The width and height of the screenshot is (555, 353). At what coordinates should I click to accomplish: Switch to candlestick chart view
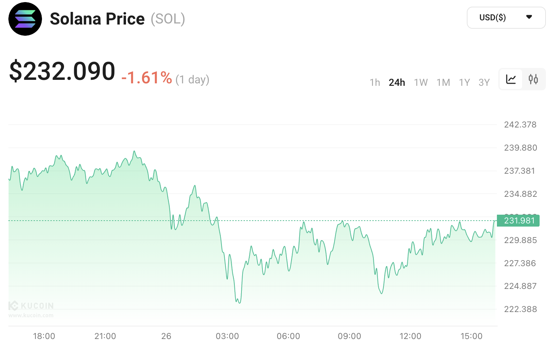pyautogui.click(x=533, y=79)
